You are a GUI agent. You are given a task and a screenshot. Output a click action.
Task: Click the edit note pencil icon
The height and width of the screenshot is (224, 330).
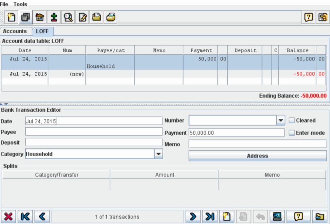point(82,17)
